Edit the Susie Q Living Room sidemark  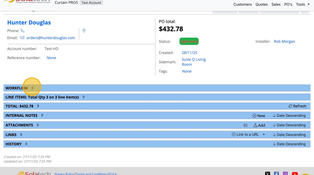tap(194, 62)
